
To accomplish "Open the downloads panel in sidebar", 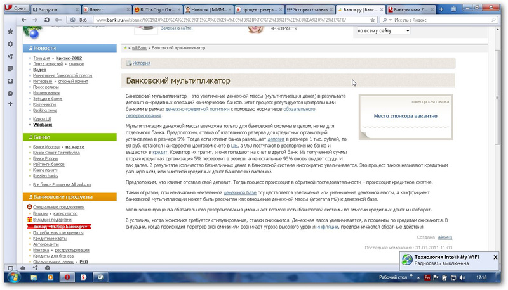I will tap(10, 81).
